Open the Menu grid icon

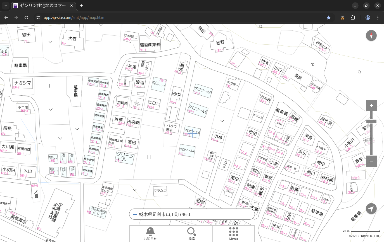coord(233,234)
